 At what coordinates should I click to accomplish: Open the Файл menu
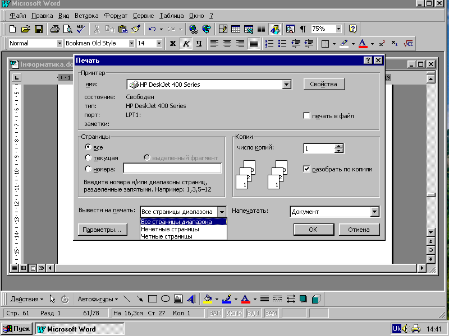[x=18, y=16]
